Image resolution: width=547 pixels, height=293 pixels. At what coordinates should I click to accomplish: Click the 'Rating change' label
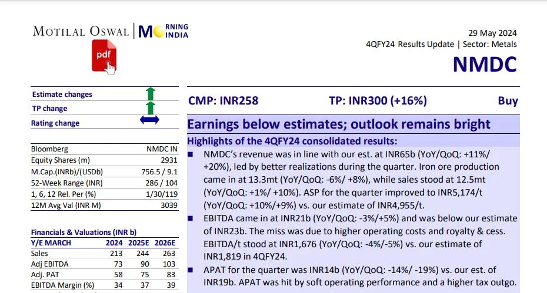pos(55,123)
